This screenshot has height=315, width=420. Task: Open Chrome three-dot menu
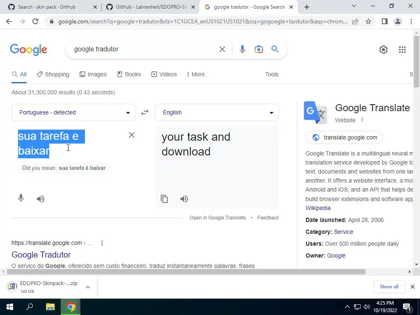(411, 21)
